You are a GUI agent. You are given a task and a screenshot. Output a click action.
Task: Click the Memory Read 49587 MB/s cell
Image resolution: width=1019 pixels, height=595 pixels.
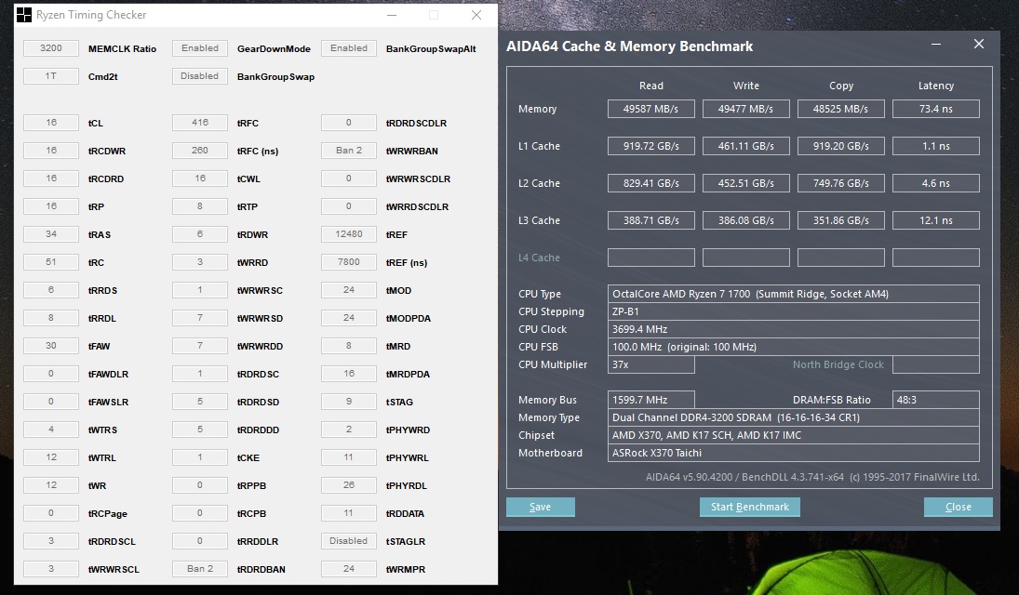(x=651, y=109)
